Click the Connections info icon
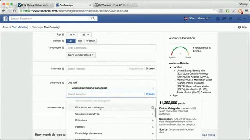This screenshot has height=140, width=250. (63, 108)
